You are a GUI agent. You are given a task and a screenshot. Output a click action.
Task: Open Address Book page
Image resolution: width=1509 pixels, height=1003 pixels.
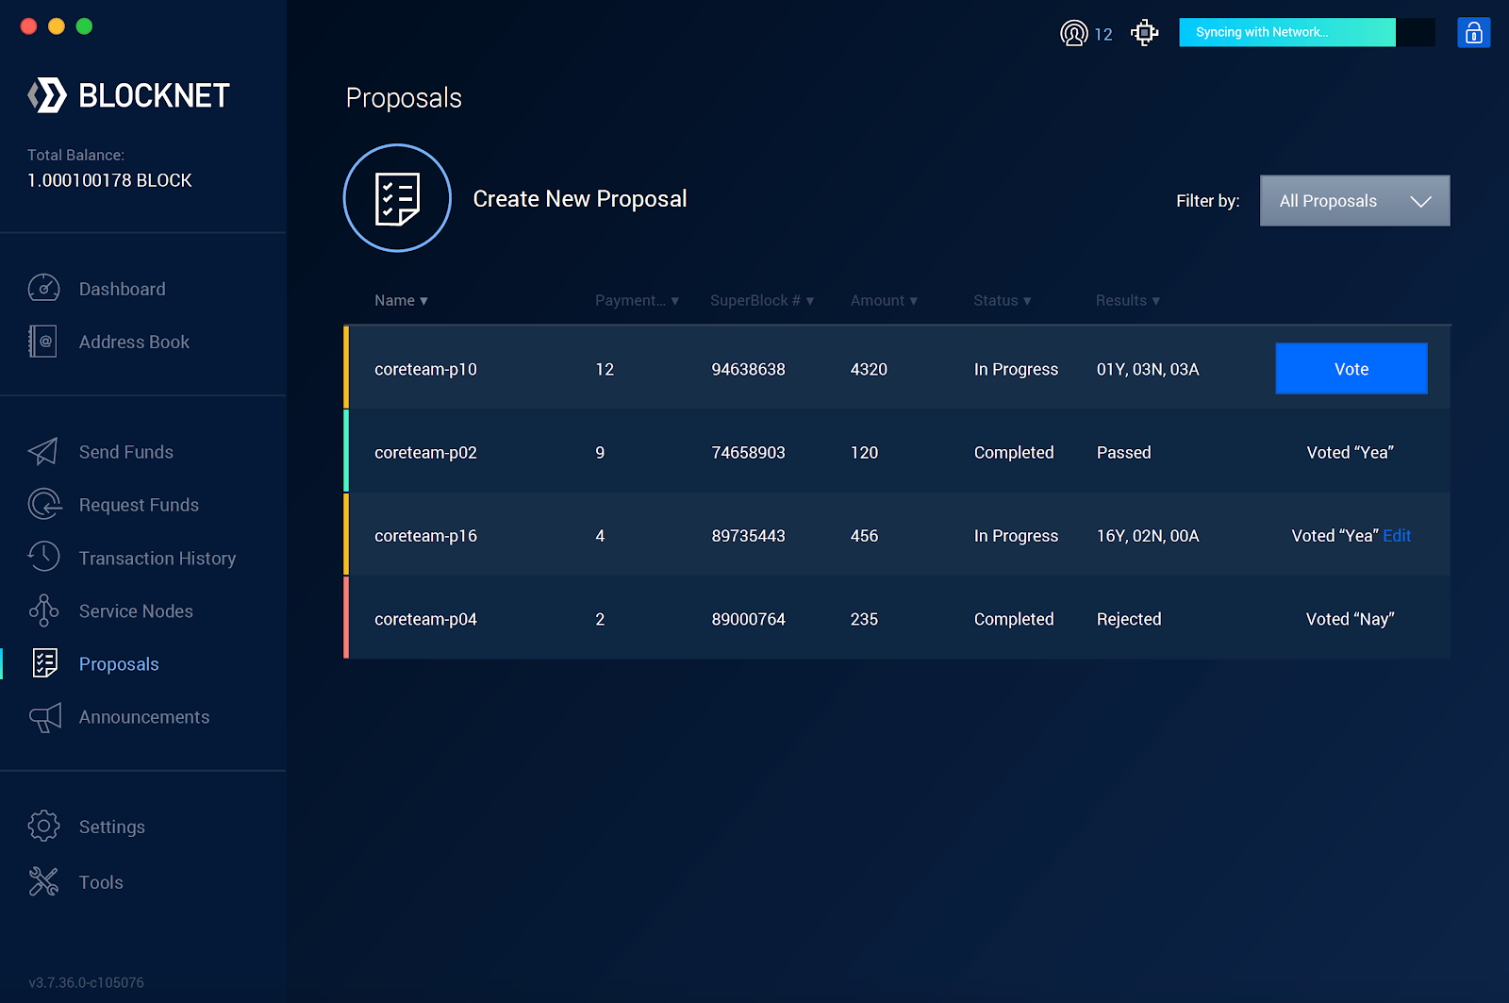click(135, 342)
